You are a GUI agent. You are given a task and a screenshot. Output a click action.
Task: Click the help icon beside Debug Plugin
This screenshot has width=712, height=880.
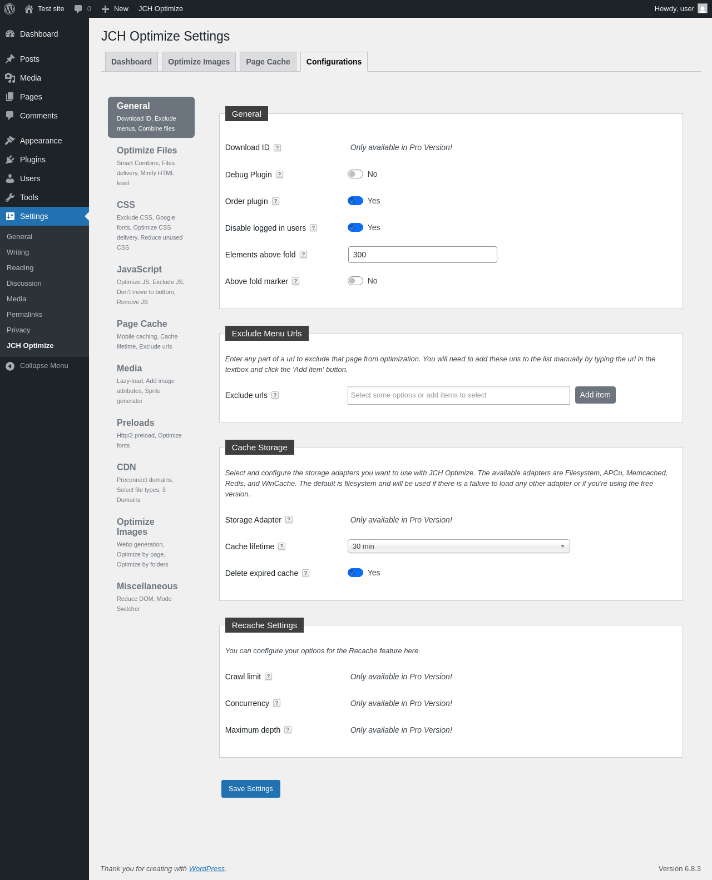(280, 175)
